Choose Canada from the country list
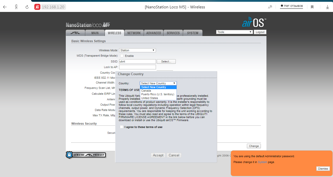This screenshot has width=333, height=177. click(x=158, y=91)
